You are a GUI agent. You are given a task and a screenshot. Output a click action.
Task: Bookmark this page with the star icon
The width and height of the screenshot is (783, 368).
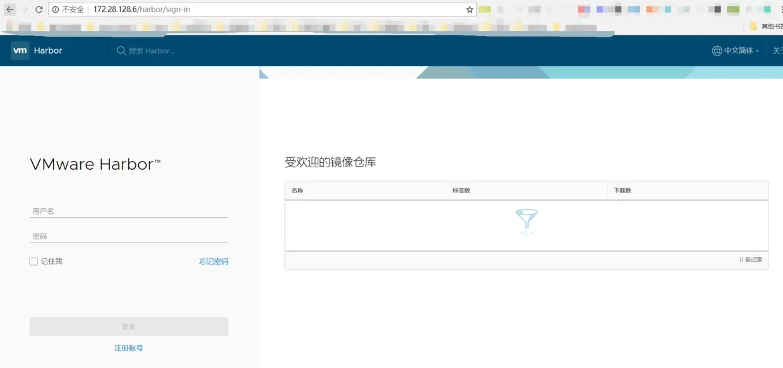470,9
